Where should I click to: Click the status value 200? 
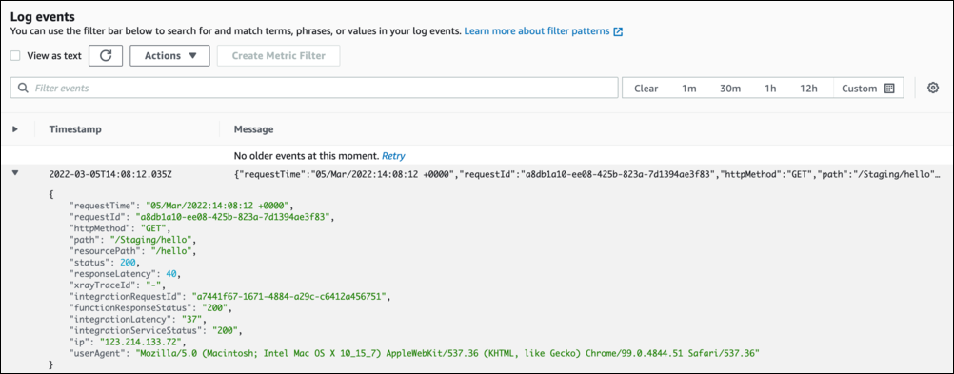(129, 262)
